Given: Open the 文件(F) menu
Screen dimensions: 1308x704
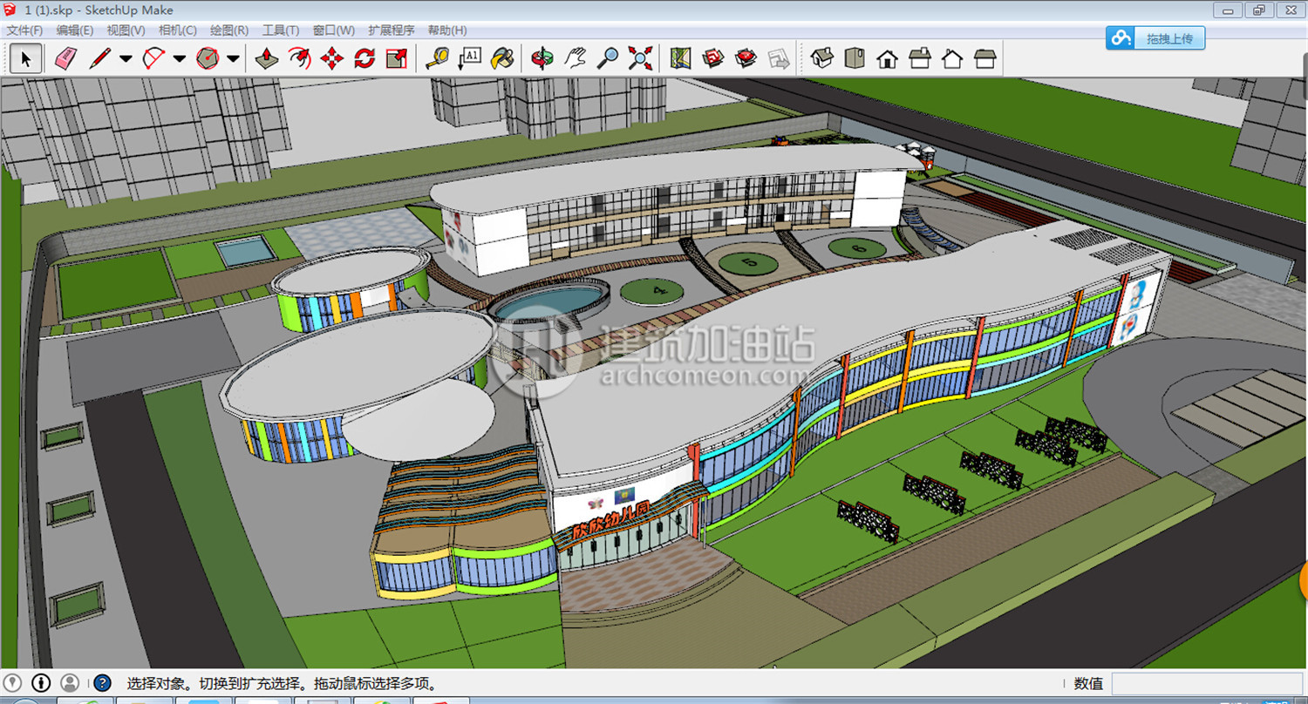Looking at the screenshot, I should [x=24, y=30].
